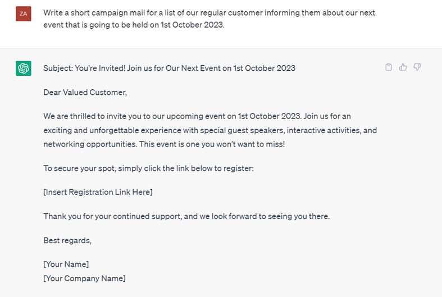Click the 'Dear Valued Customer,' greeting
This screenshot has width=442, height=297.
[x=85, y=92]
